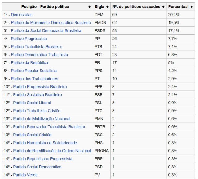Viewport: 198px width, 179px height.
Task: Open the Partido da República link
Action: coord(29,63)
